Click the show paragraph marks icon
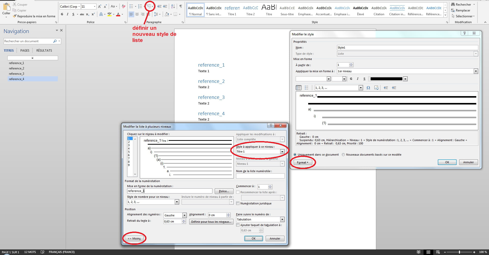This screenshot has height=255, width=489. [x=181, y=6]
